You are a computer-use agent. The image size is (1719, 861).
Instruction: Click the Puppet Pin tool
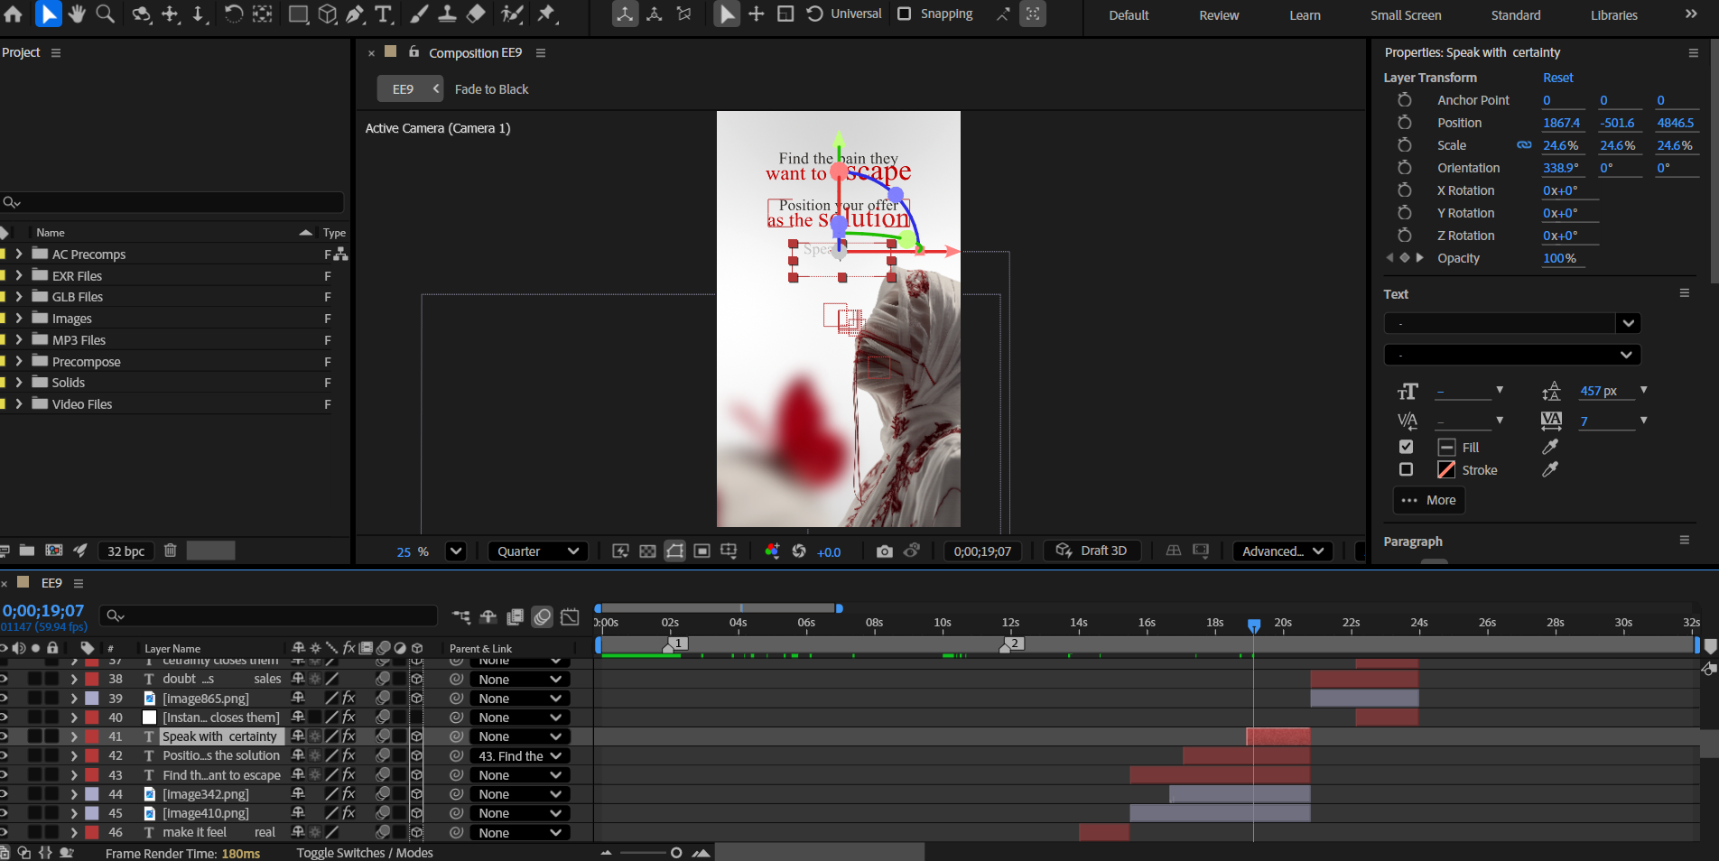(x=546, y=14)
